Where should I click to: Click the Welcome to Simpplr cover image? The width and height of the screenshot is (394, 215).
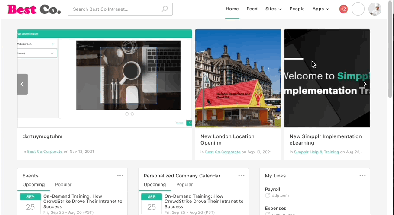click(327, 78)
